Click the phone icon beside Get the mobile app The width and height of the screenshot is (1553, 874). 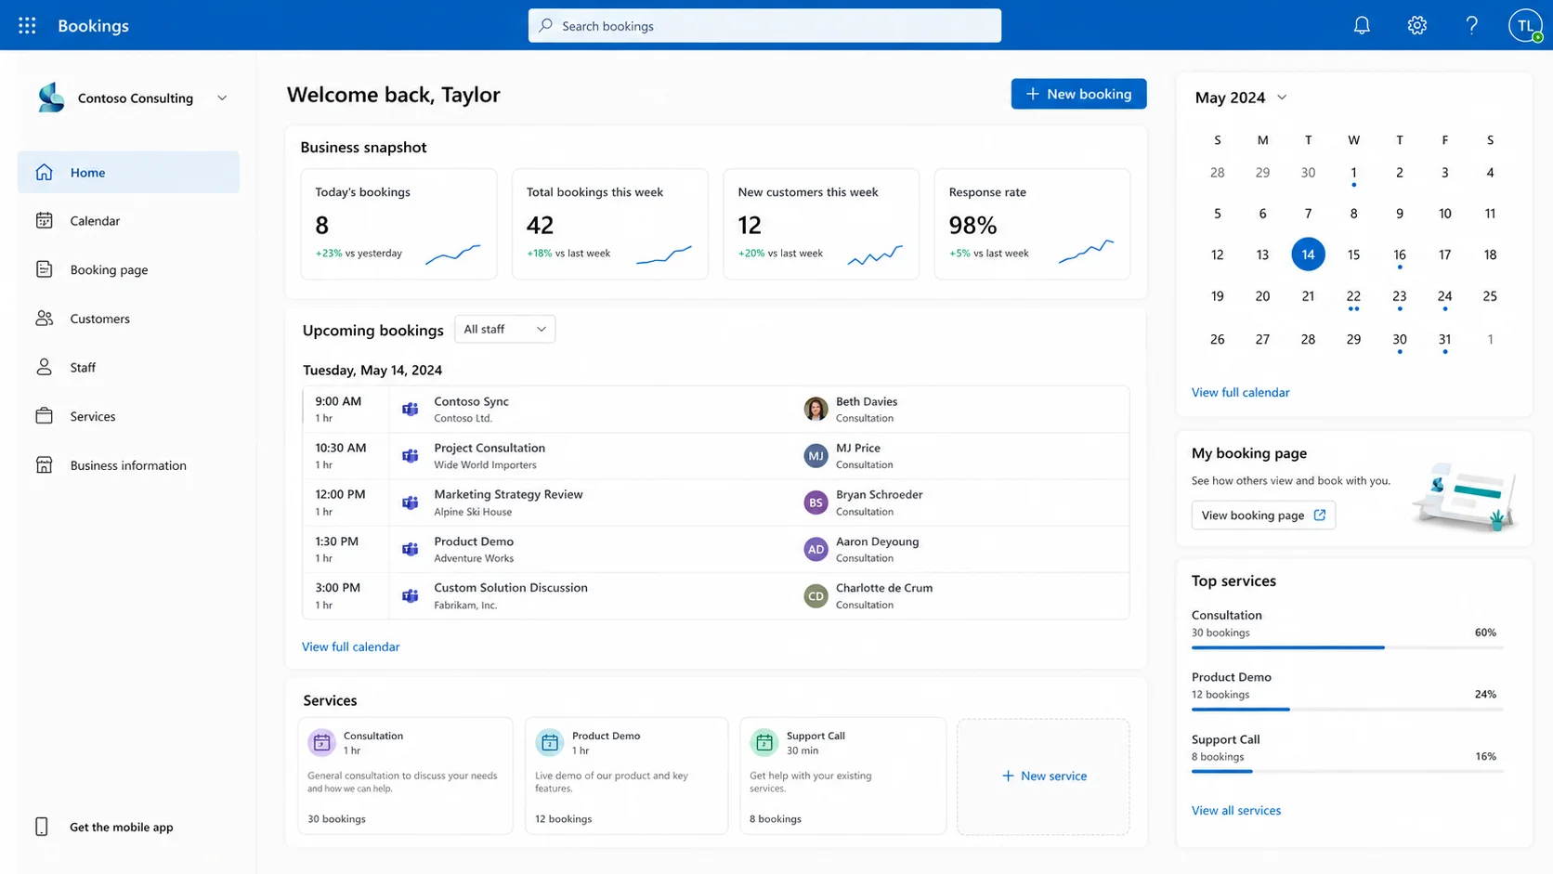click(42, 827)
